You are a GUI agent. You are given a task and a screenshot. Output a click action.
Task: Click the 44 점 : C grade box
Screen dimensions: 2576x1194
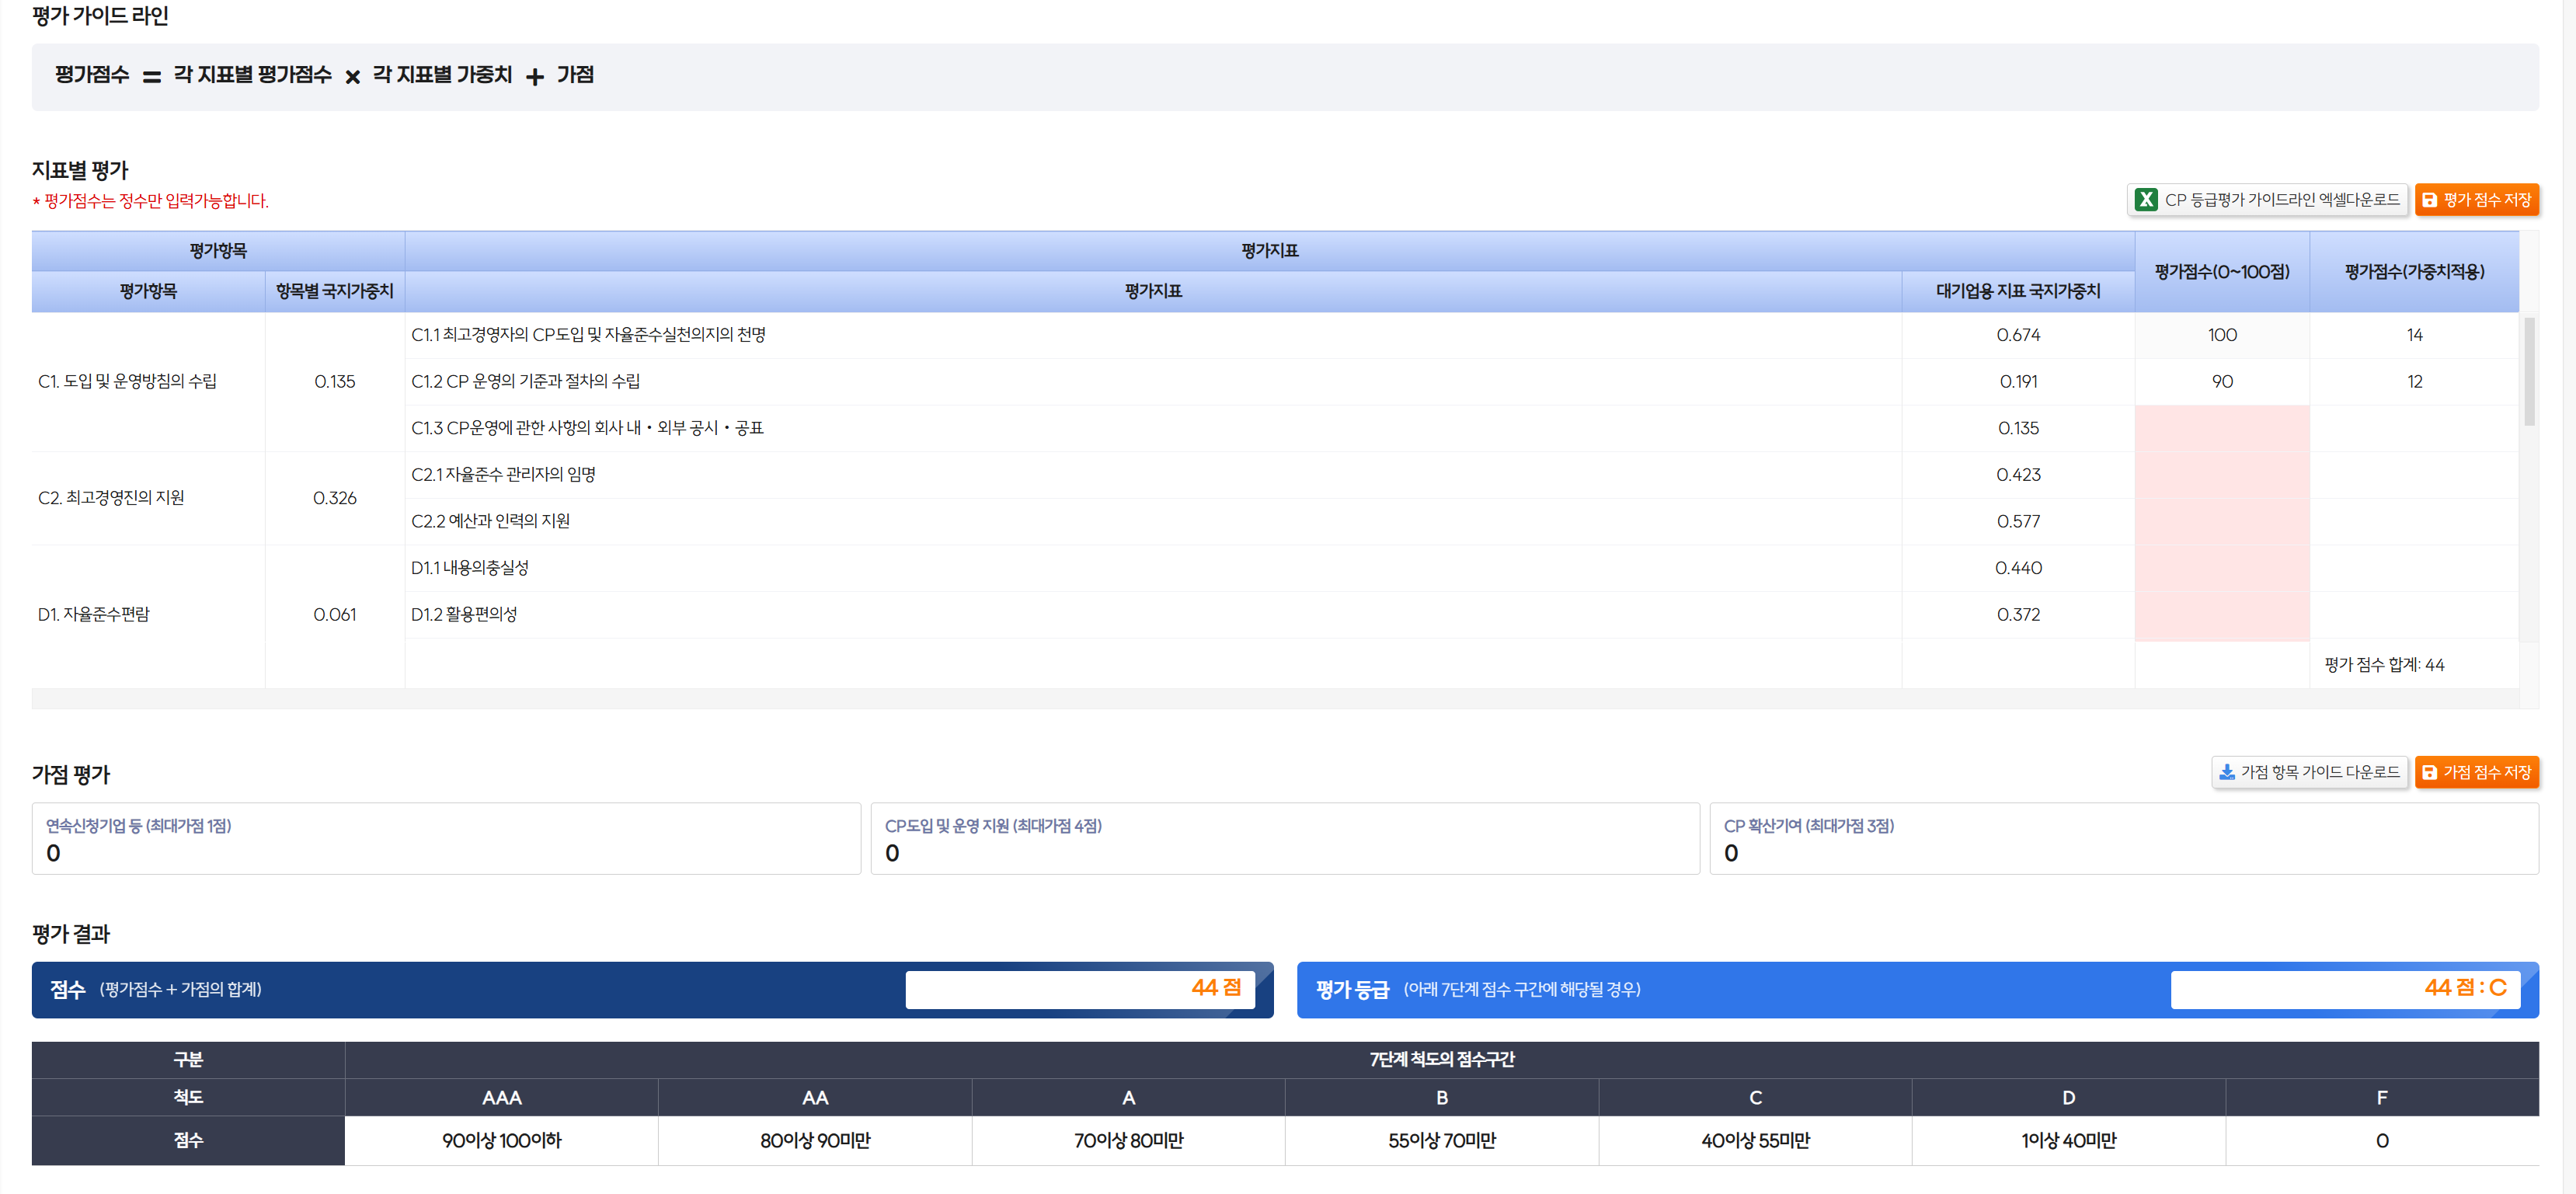(2345, 989)
